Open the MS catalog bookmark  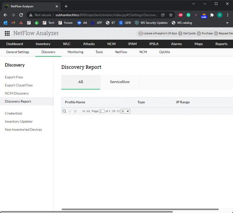(182, 23)
